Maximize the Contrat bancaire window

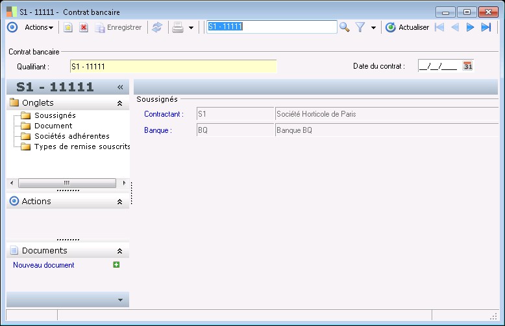click(467, 12)
